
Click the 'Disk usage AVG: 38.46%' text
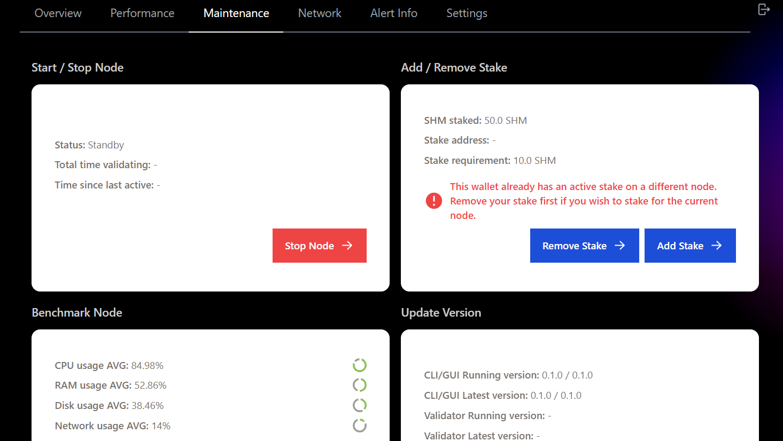pos(109,406)
